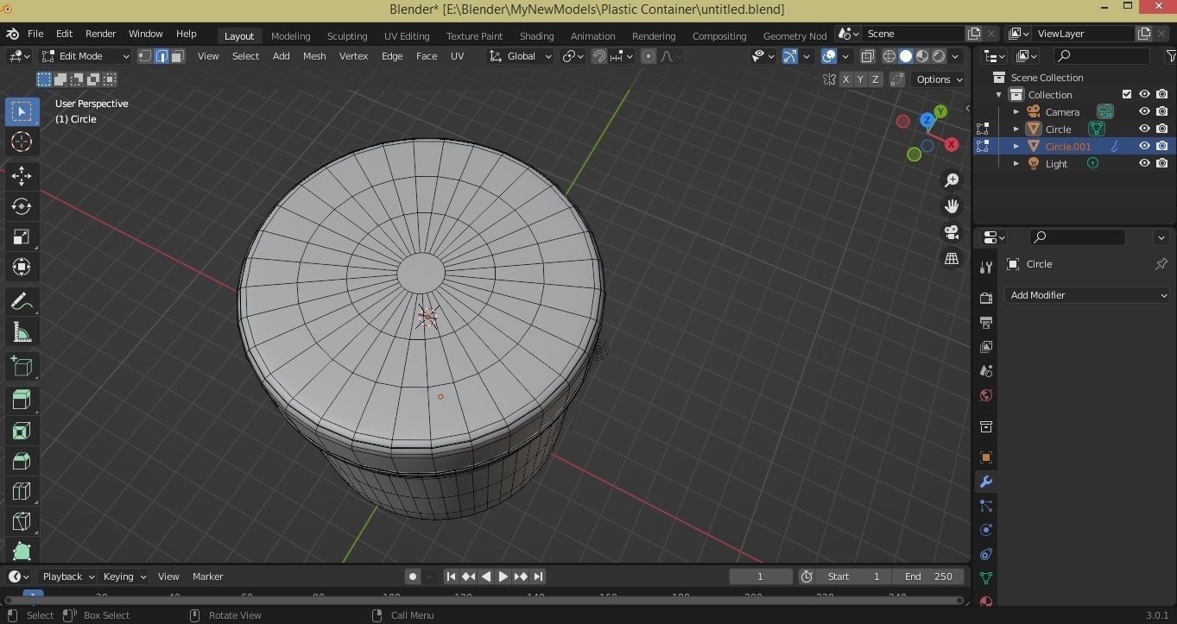
Task: Choose the Transform tool
Action: pos(22,267)
